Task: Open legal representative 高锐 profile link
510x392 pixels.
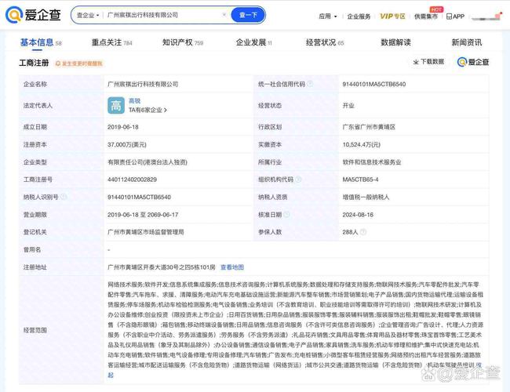Action: tap(135, 101)
